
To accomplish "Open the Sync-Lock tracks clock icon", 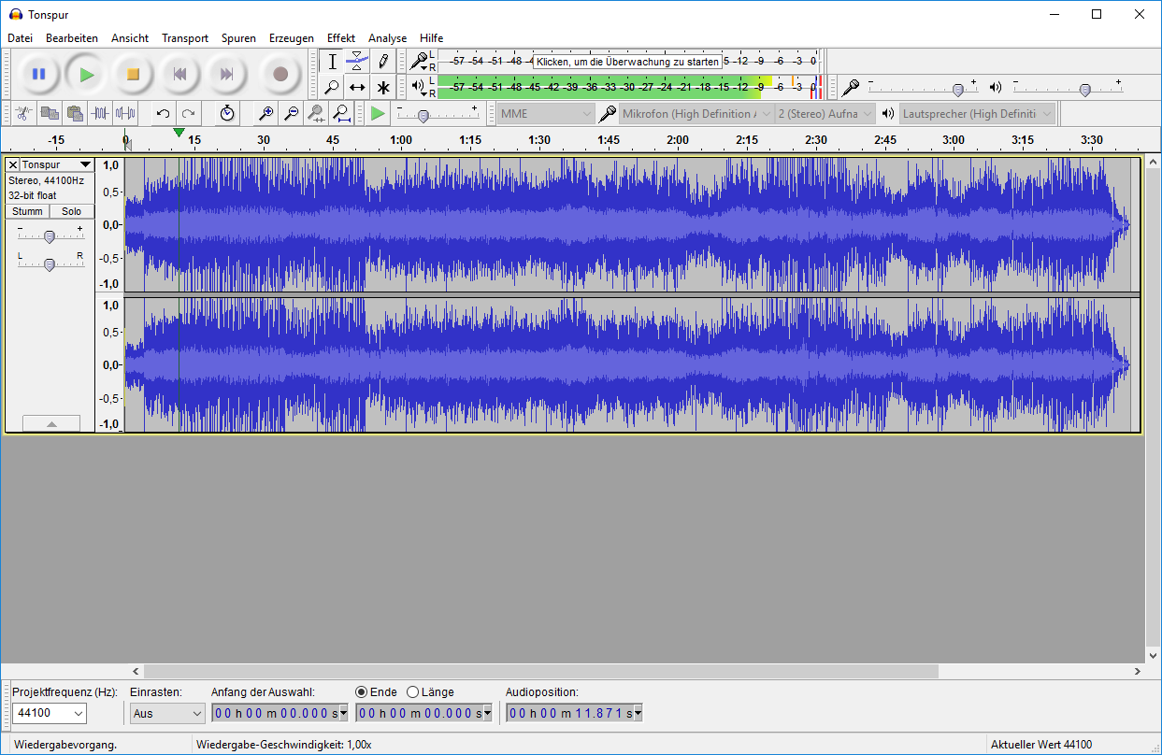I will click(227, 113).
